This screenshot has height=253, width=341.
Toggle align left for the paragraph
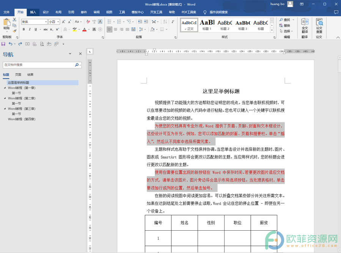110,29
